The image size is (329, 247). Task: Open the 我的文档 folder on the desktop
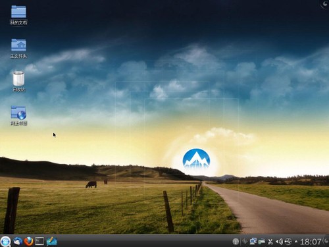(x=18, y=14)
